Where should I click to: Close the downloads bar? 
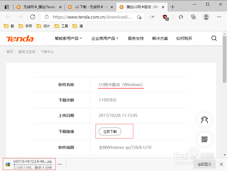click(221, 164)
